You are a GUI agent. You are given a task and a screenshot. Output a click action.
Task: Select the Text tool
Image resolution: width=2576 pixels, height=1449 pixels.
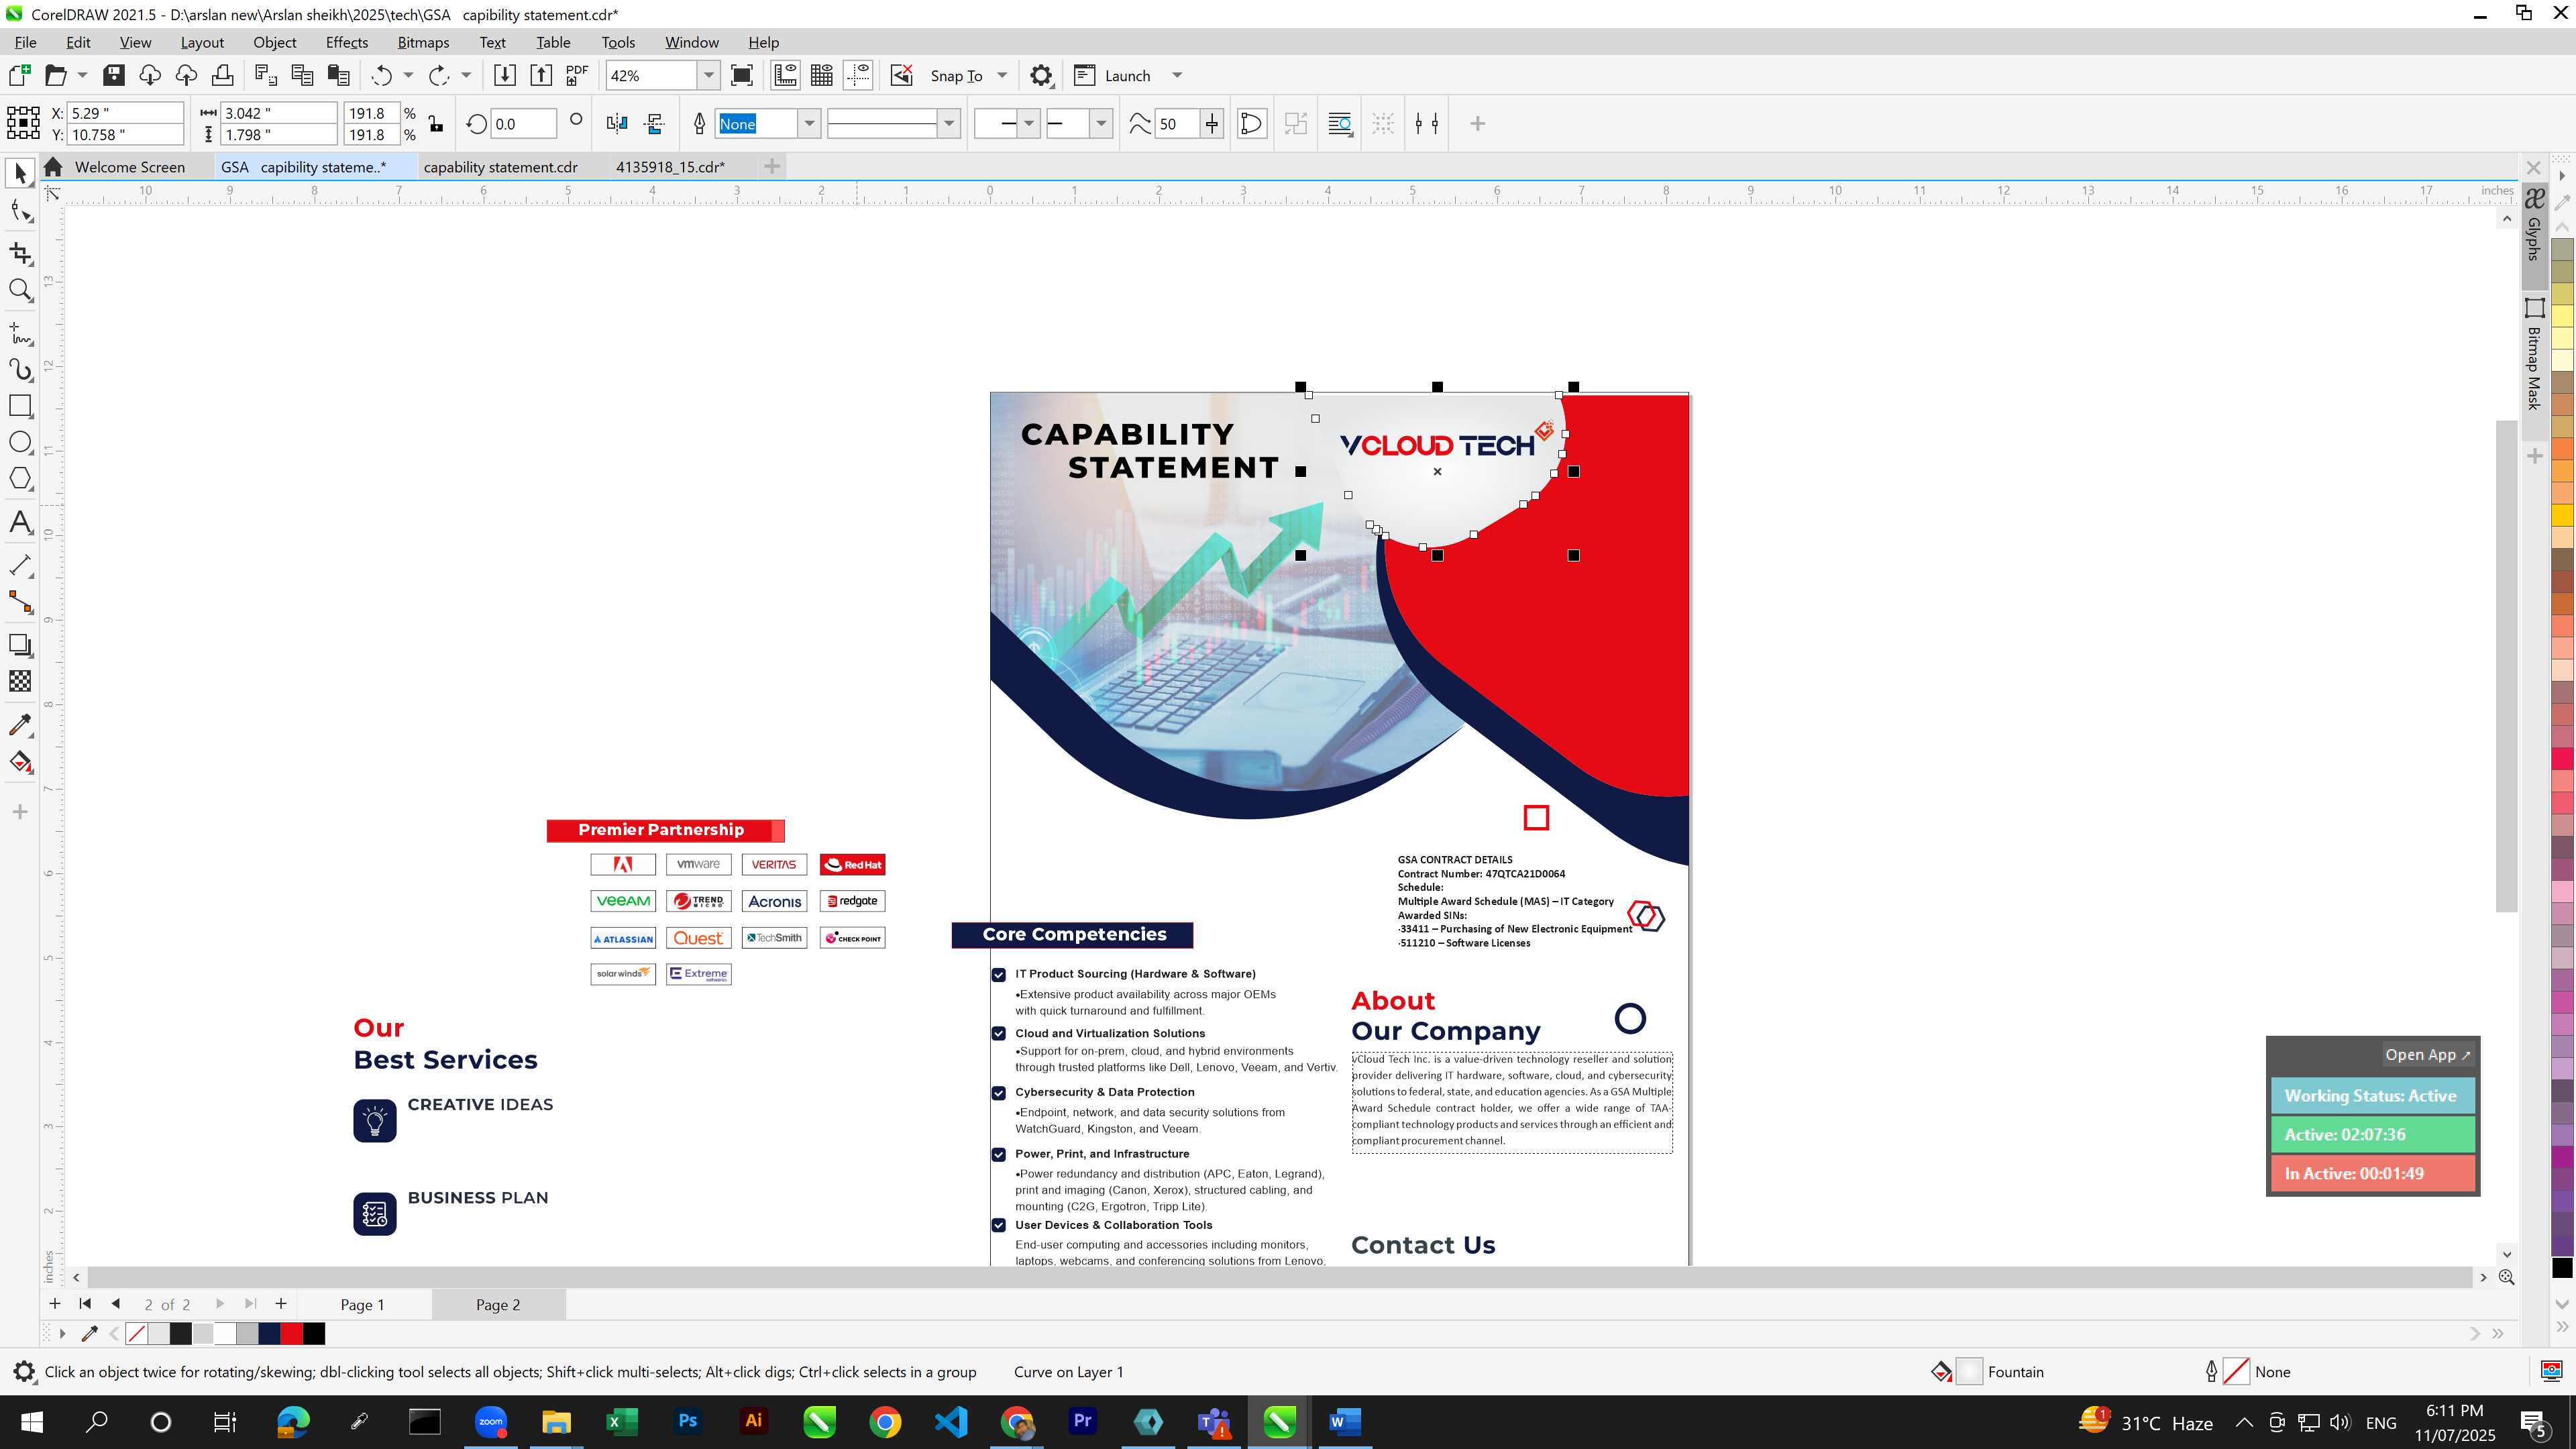[x=20, y=522]
